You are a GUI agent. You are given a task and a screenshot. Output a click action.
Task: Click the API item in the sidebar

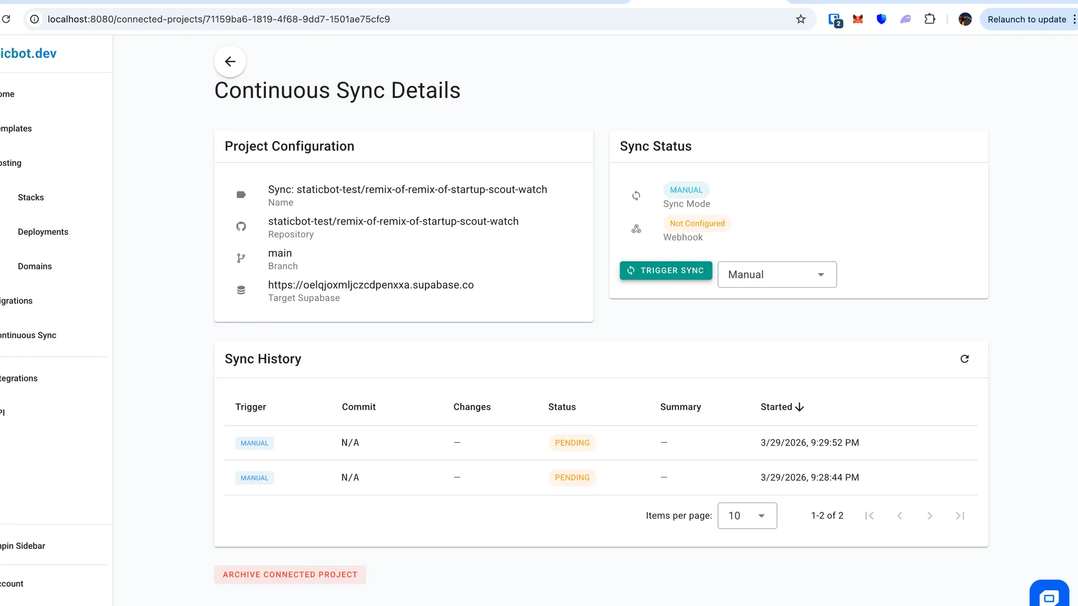tap(3, 413)
